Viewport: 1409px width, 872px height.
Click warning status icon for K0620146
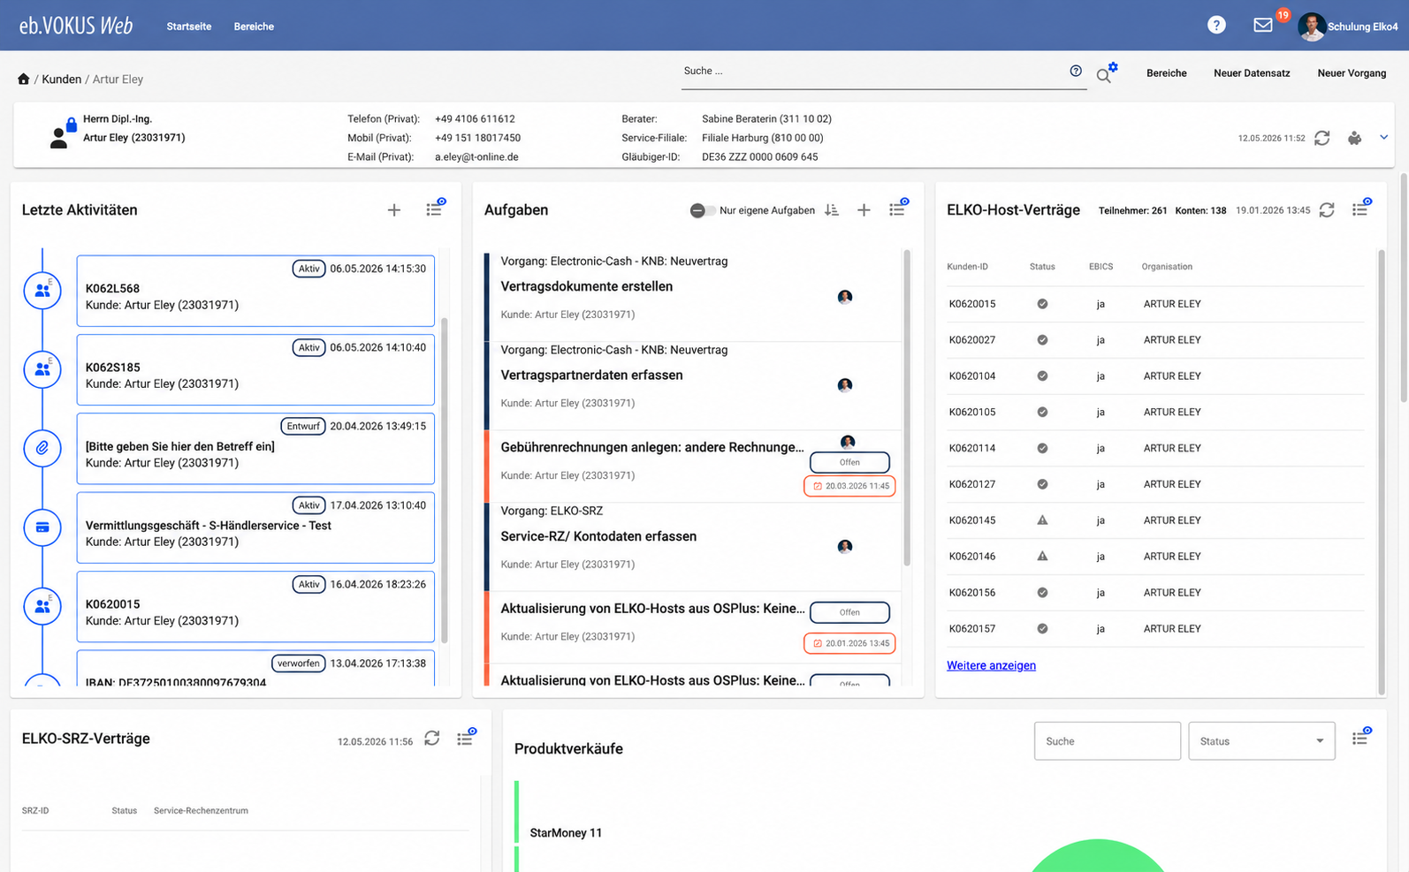1042,557
